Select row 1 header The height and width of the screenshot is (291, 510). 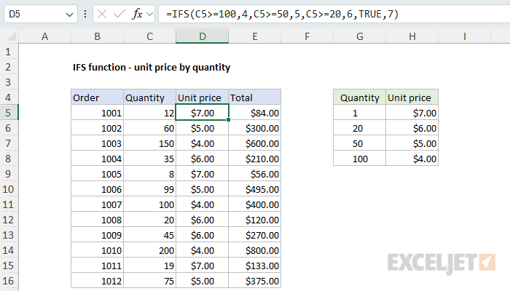[x=9, y=52]
